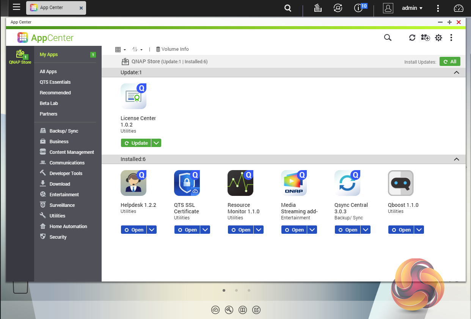Open event notifications icon with 10 badge
The width and height of the screenshot is (471, 319).
click(358, 8)
